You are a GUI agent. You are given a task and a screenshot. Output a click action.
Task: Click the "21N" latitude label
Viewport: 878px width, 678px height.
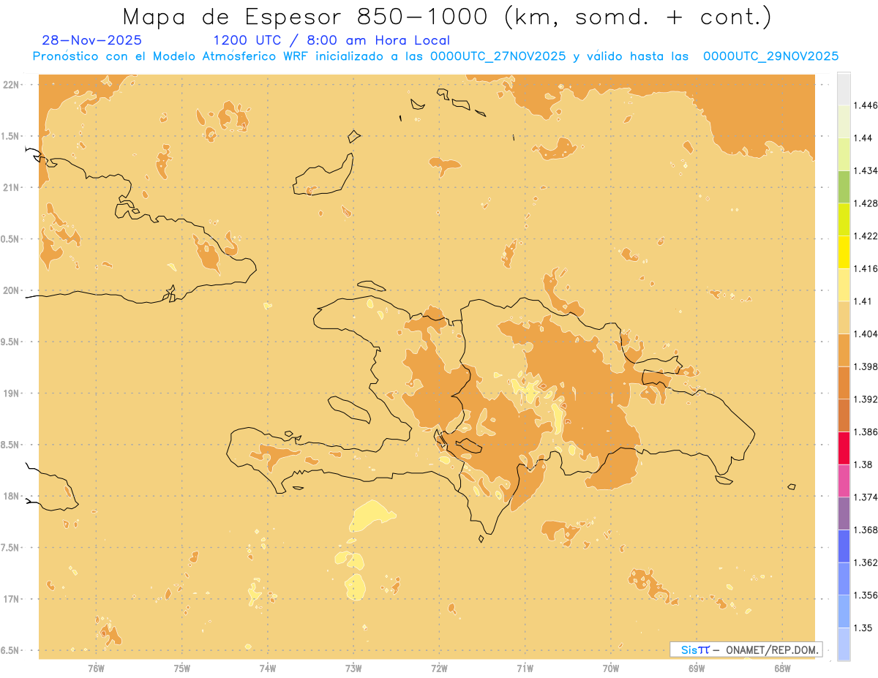coord(11,187)
